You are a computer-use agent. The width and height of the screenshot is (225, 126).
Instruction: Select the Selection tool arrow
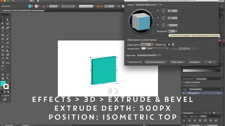pyautogui.click(x=3, y=20)
